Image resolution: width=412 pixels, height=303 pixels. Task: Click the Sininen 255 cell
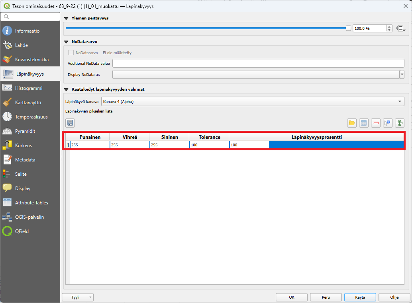coord(170,145)
